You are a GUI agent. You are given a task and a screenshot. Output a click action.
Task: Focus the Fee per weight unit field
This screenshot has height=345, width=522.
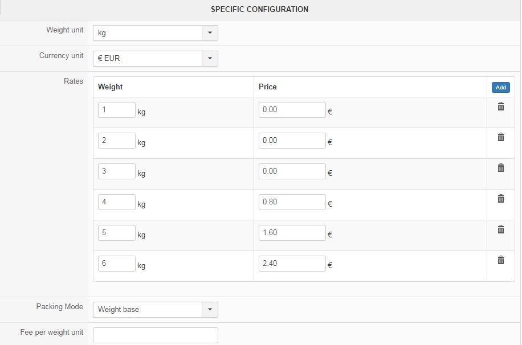(x=155, y=335)
